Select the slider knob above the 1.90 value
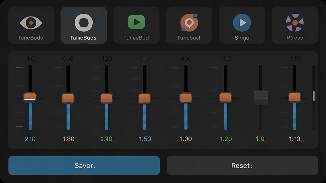 click(186, 98)
